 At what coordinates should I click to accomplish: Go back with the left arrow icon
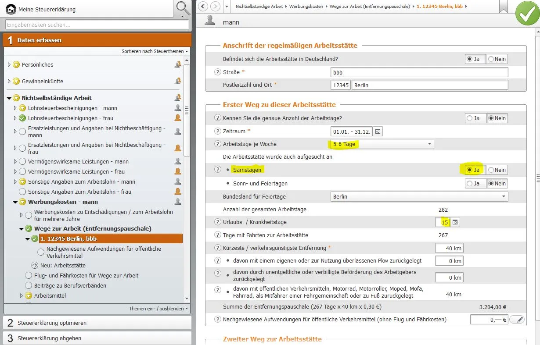pos(203,7)
